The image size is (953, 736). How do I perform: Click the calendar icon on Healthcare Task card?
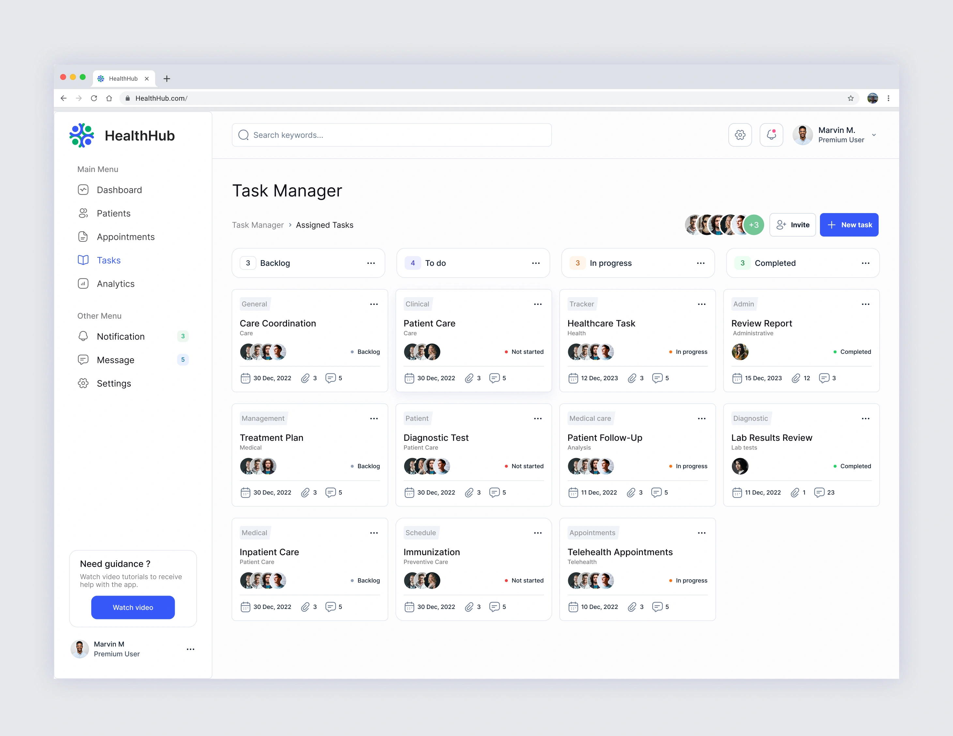coord(573,378)
